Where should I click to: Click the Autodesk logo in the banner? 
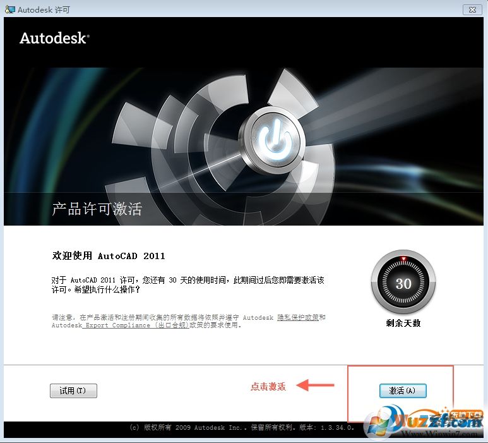[x=54, y=39]
